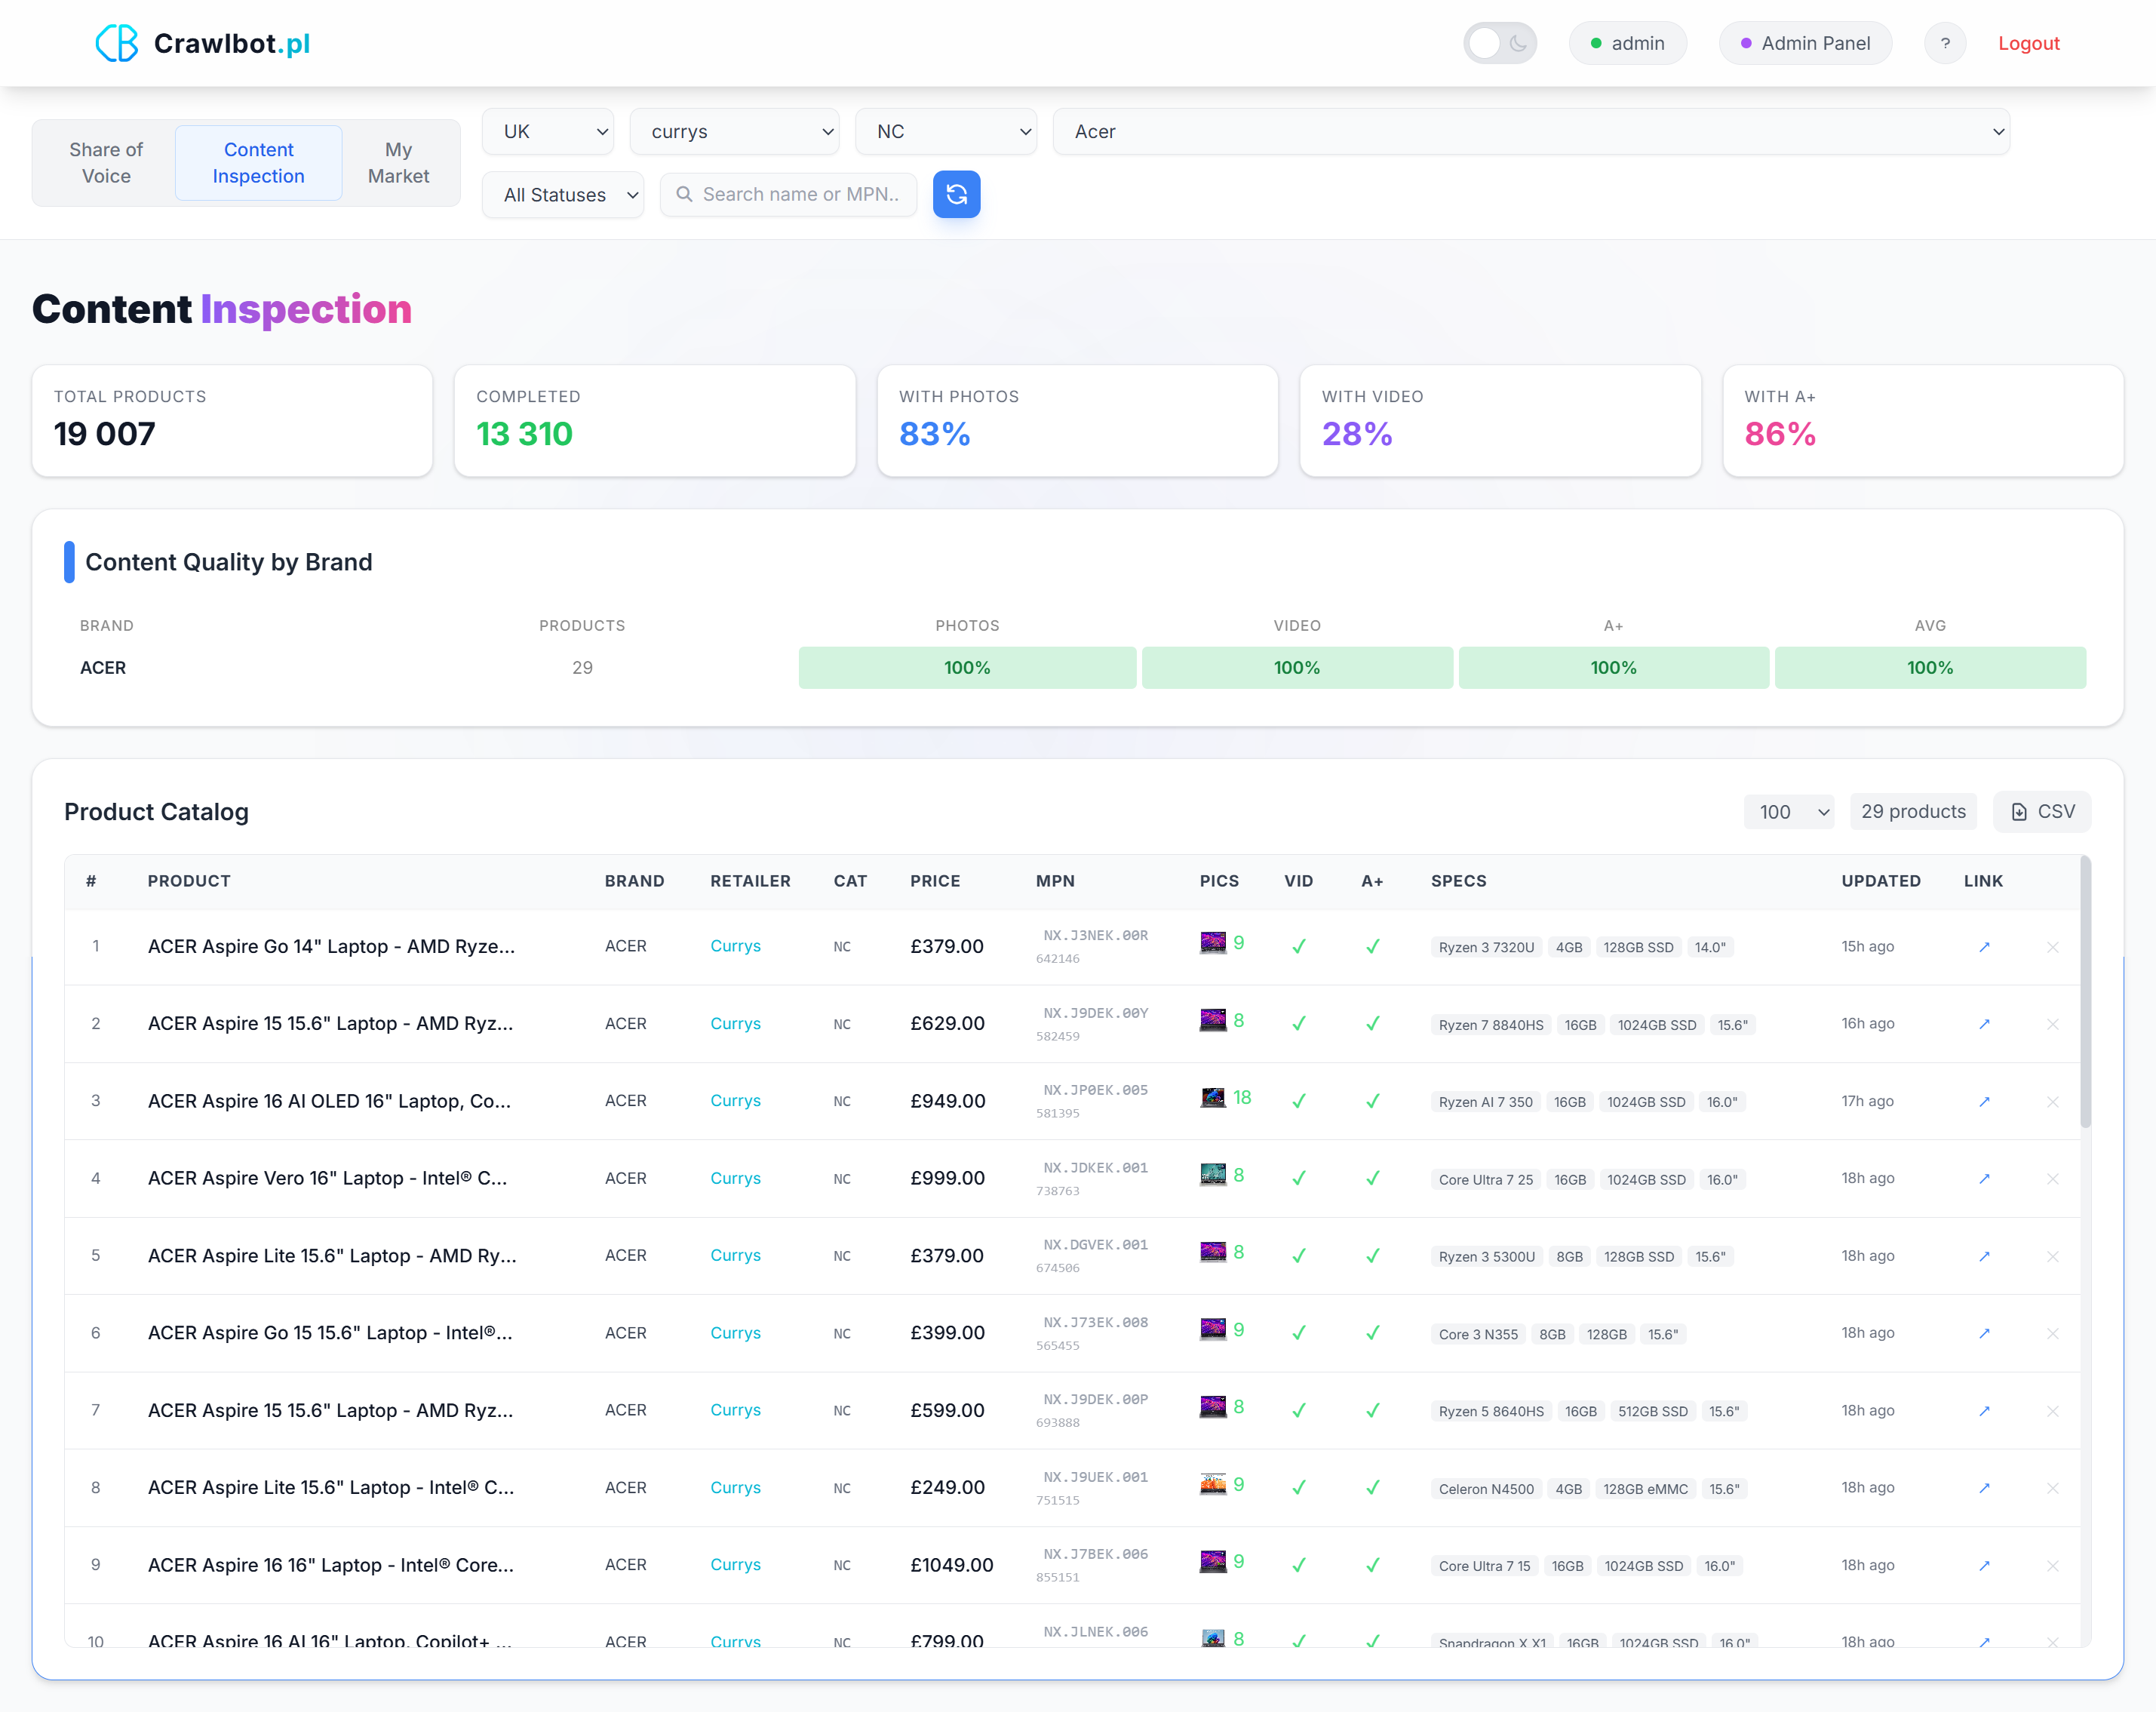Screen dimensions: 2156x1712
Task: Open the Admin Panel button
Action: 1805,43
